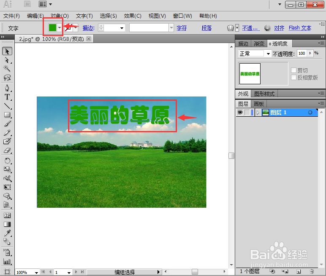Open the 文件(F) menu
This screenshot has width=326, height=276.
12,16
